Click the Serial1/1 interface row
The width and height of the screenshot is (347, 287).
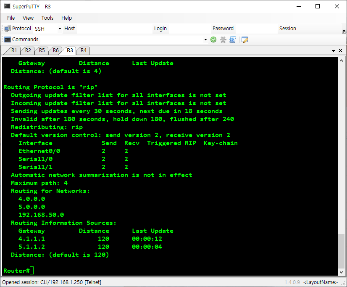point(73,167)
